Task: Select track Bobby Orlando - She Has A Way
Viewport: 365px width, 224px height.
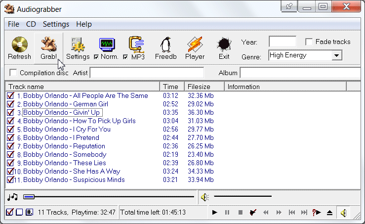Action: tap(72, 171)
